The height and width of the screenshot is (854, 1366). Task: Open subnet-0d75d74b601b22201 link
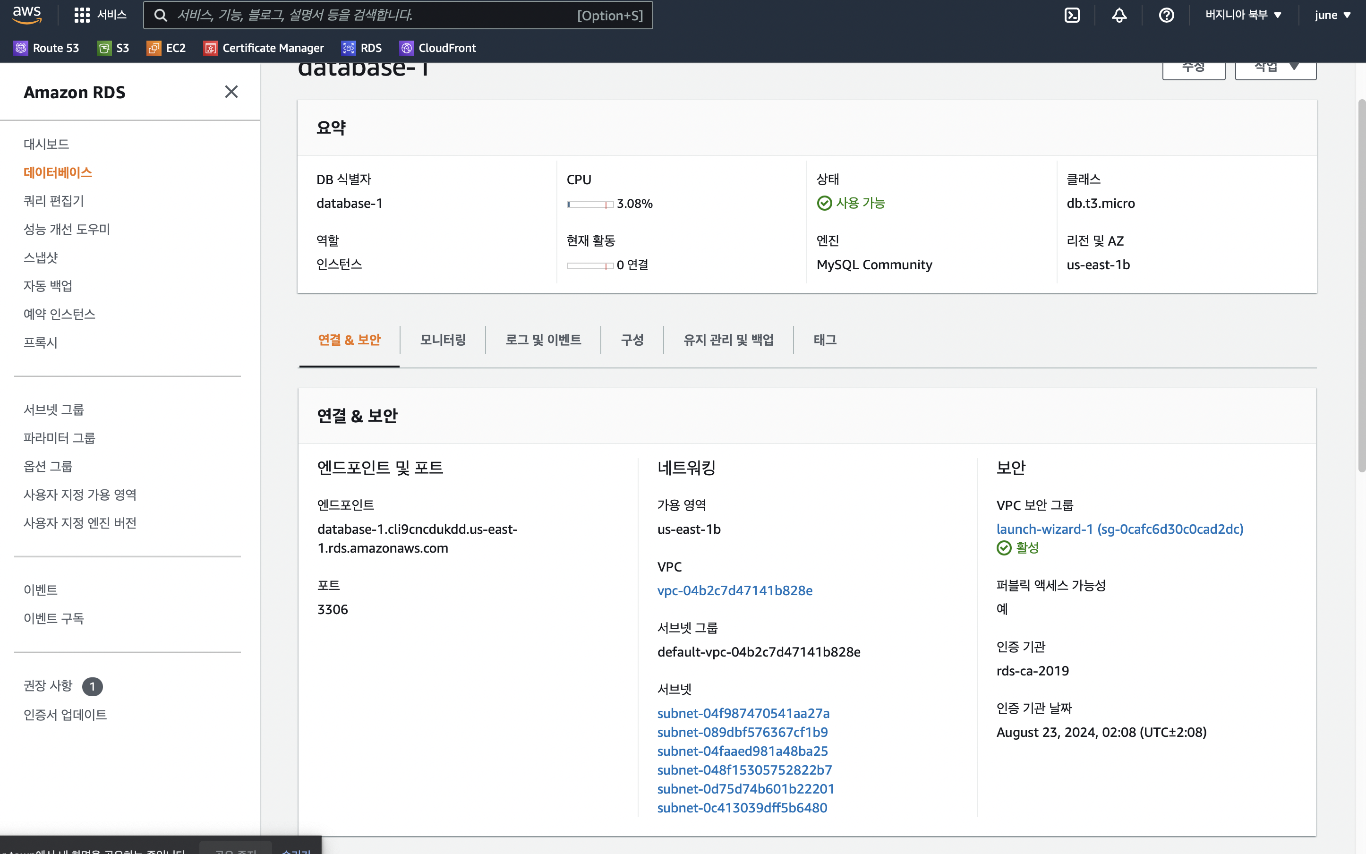pyautogui.click(x=746, y=788)
